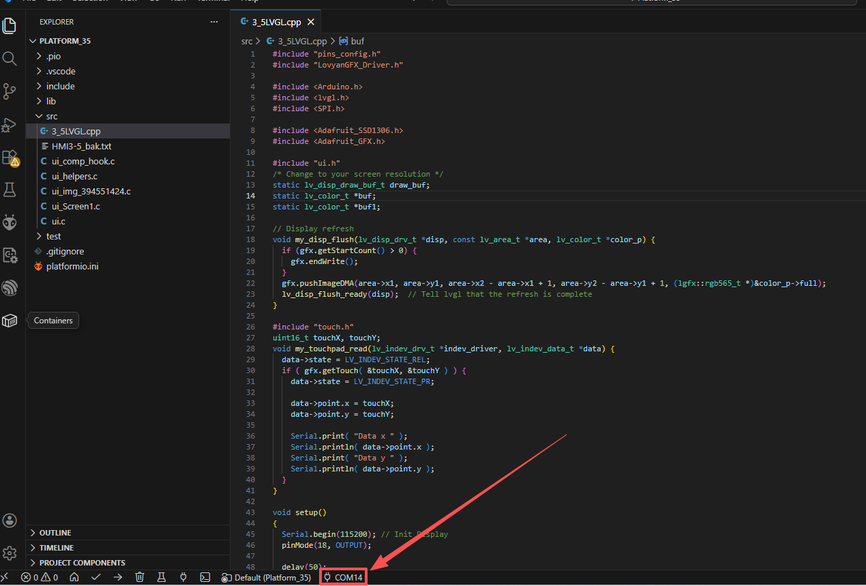Expand the .pio folder
The height and width of the screenshot is (586, 866).
[x=53, y=56]
